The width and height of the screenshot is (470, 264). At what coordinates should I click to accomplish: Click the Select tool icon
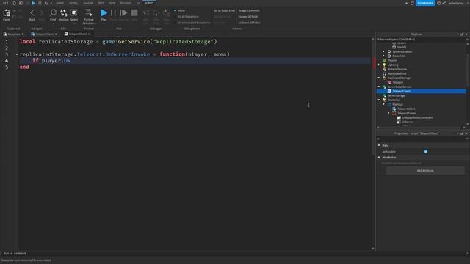[x=74, y=13]
